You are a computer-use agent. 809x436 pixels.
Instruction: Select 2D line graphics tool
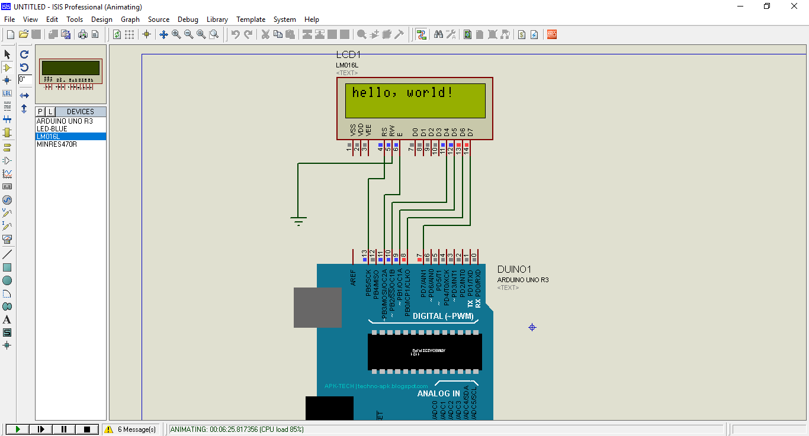pos(7,254)
